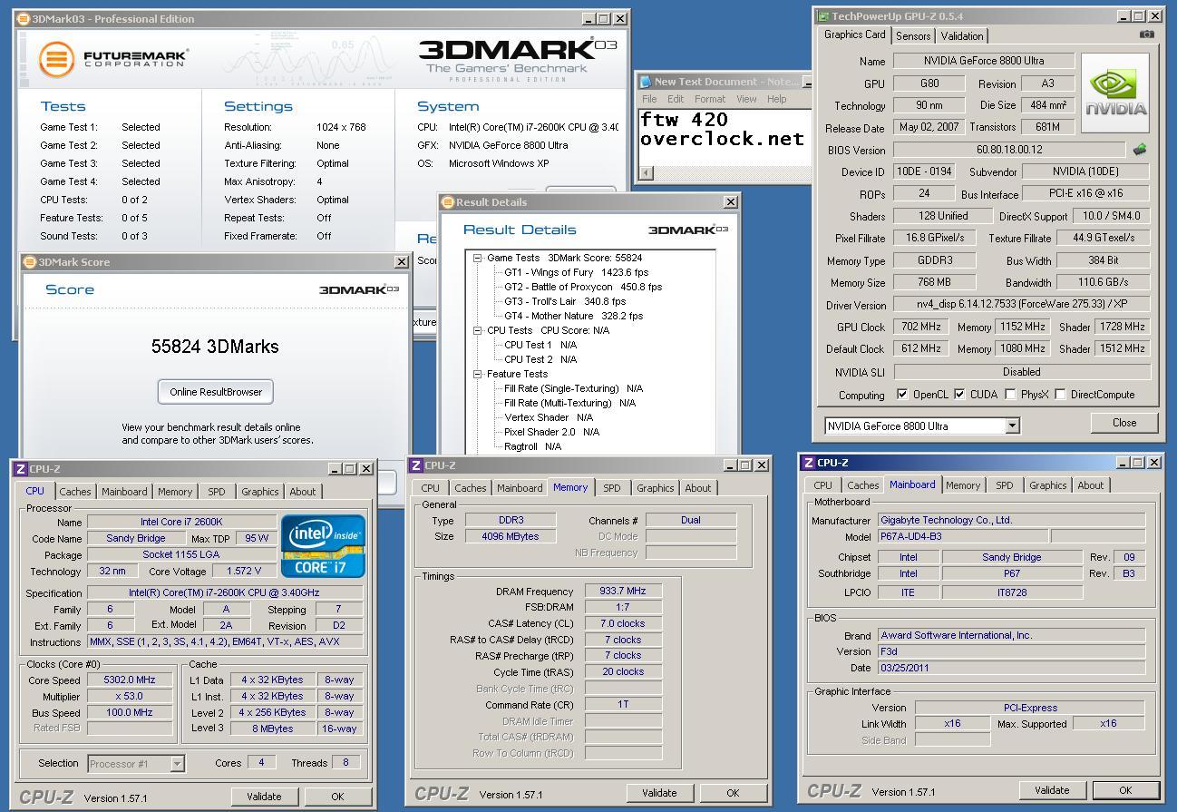
Task: Click the Notepad horizontal scrollbar left arrow
Action: [x=646, y=172]
